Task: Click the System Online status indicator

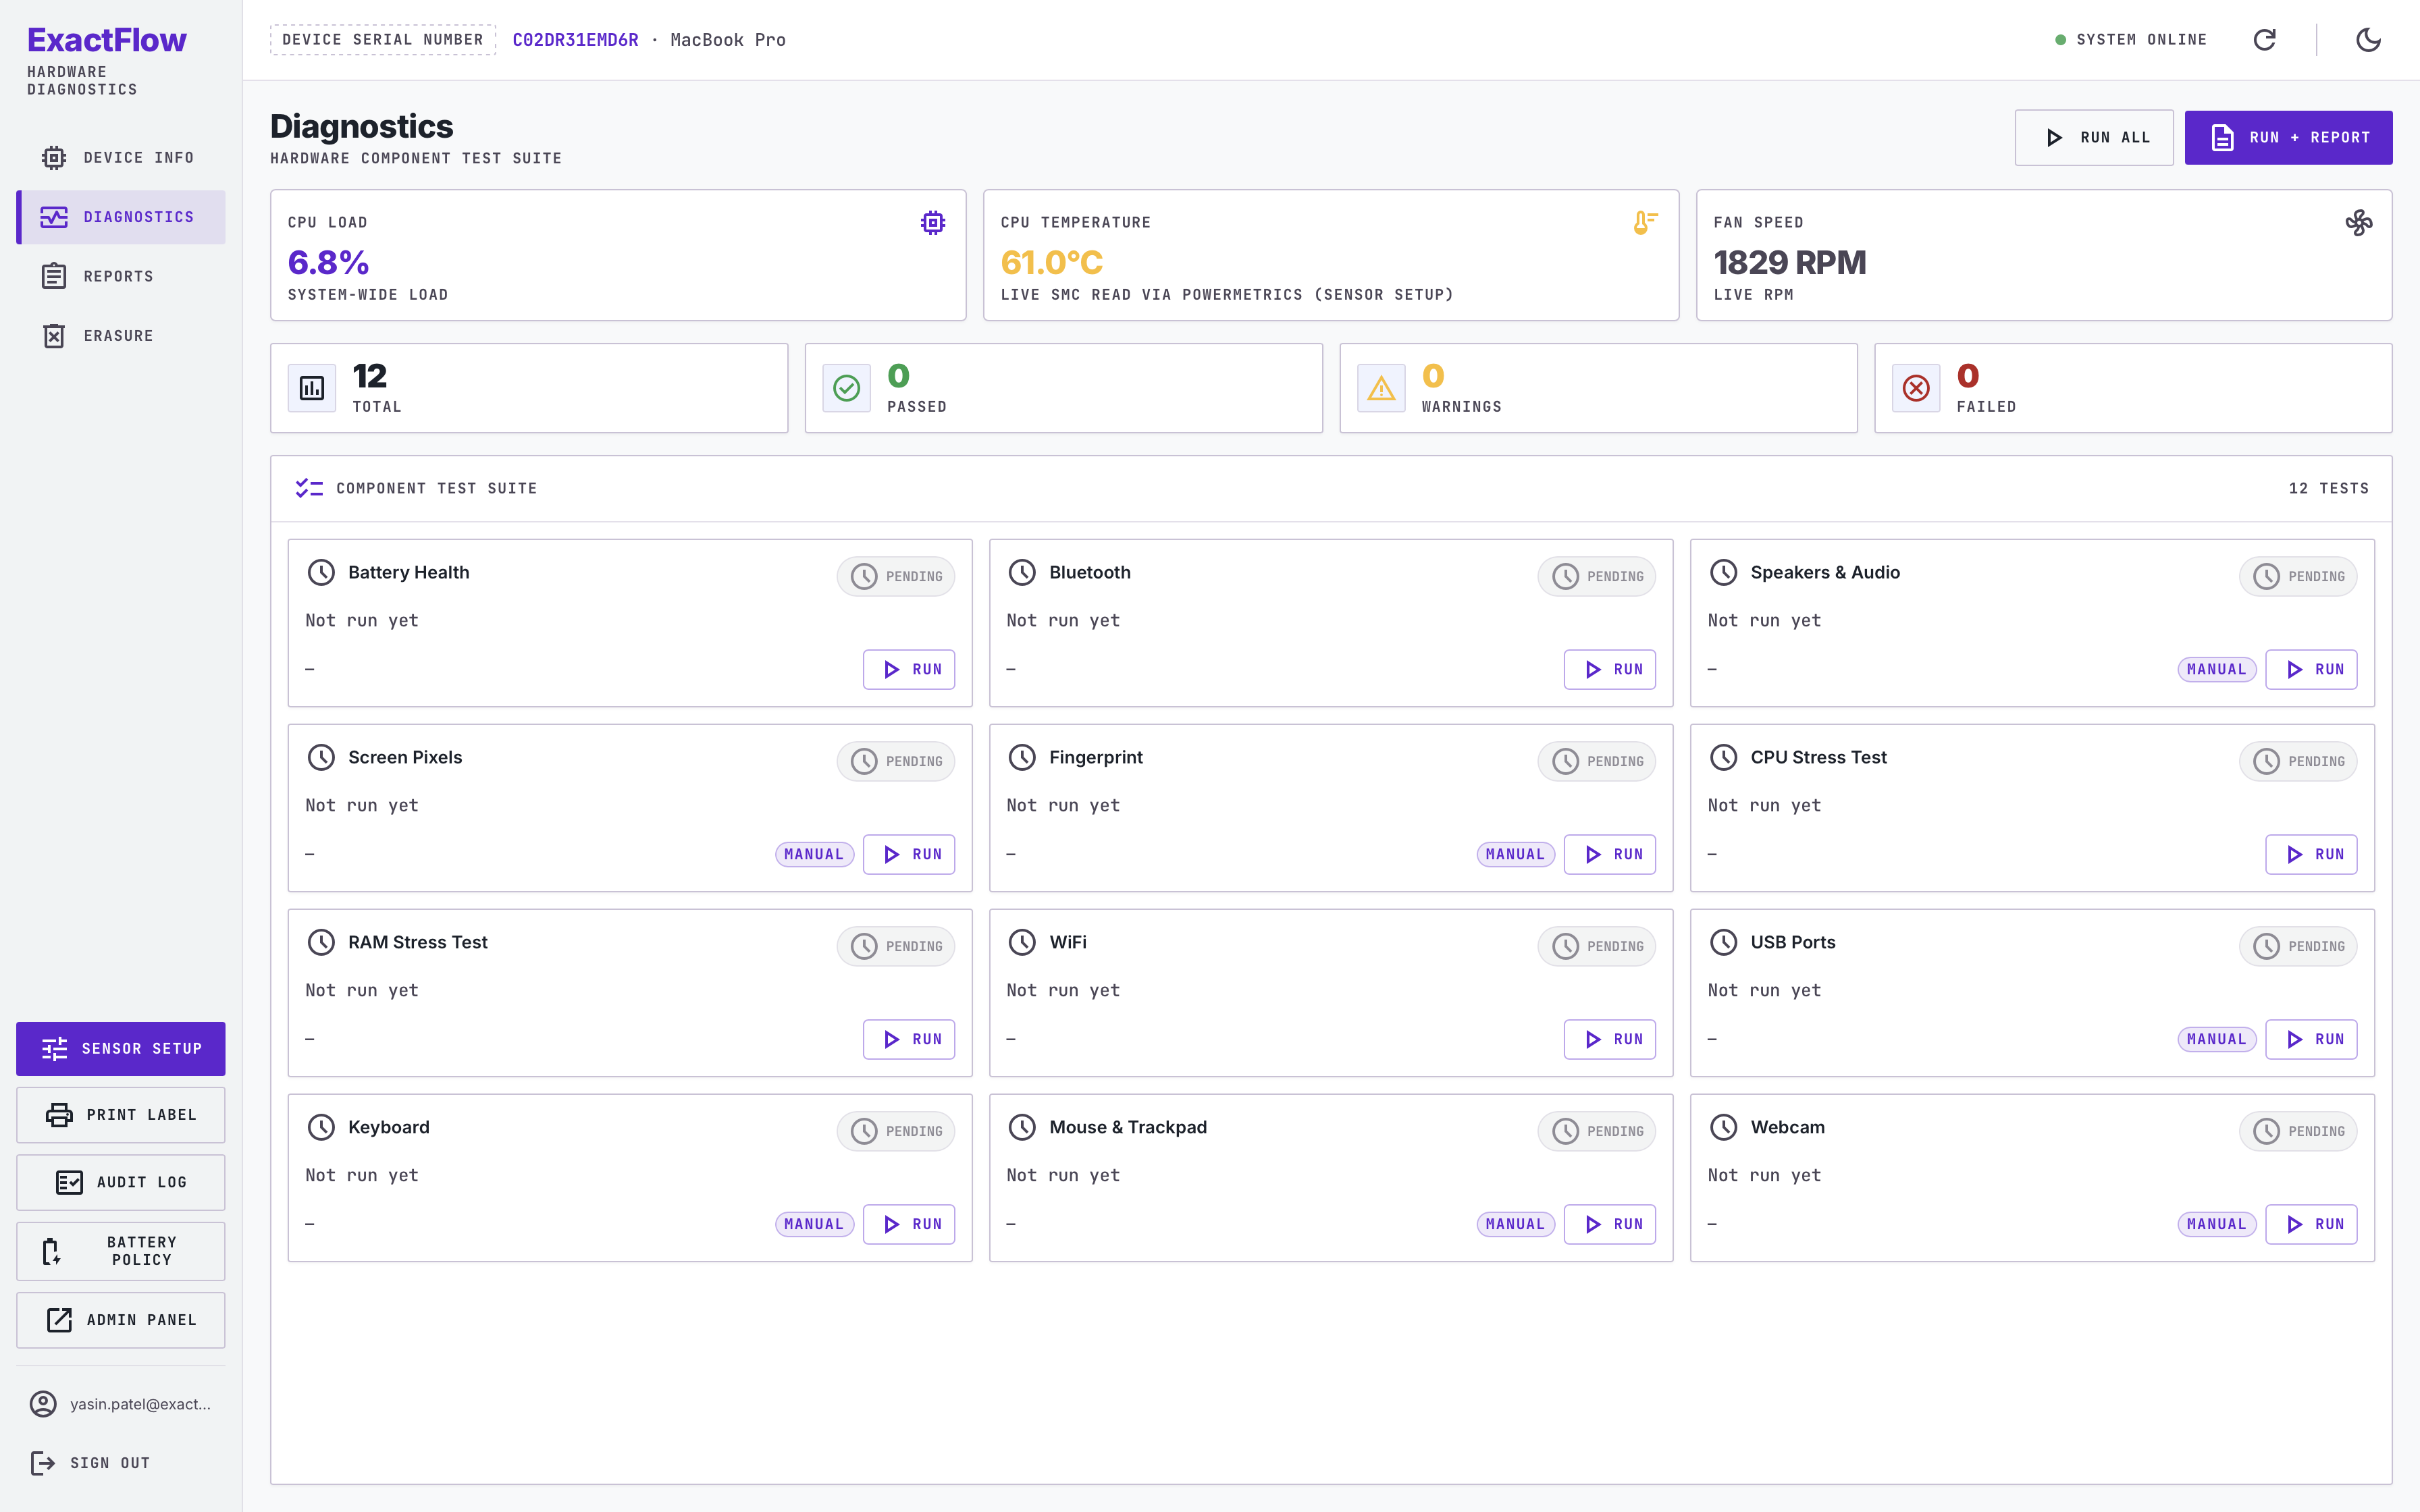Action: 2131,40
